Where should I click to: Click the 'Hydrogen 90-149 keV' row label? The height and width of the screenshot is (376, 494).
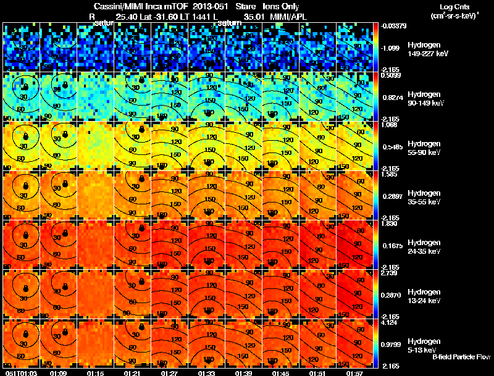pyautogui.click(x=425, y=99)
